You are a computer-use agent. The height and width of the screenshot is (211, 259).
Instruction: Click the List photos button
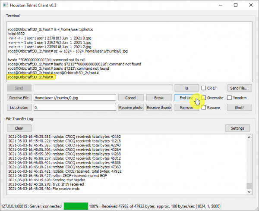(x=19, y=107)
